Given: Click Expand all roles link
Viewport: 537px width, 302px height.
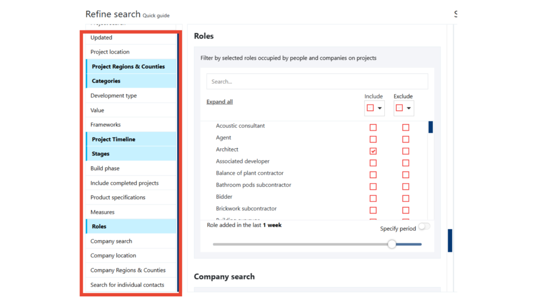Looking at the screenshot, I should tap(219, 102).
